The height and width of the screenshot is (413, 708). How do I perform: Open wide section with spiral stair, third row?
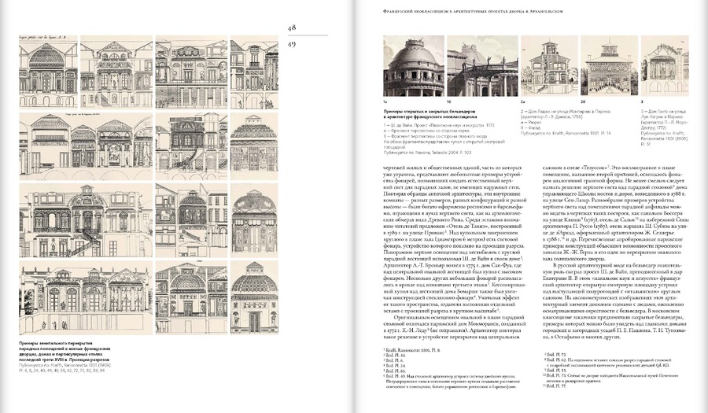tap(86, 220)
